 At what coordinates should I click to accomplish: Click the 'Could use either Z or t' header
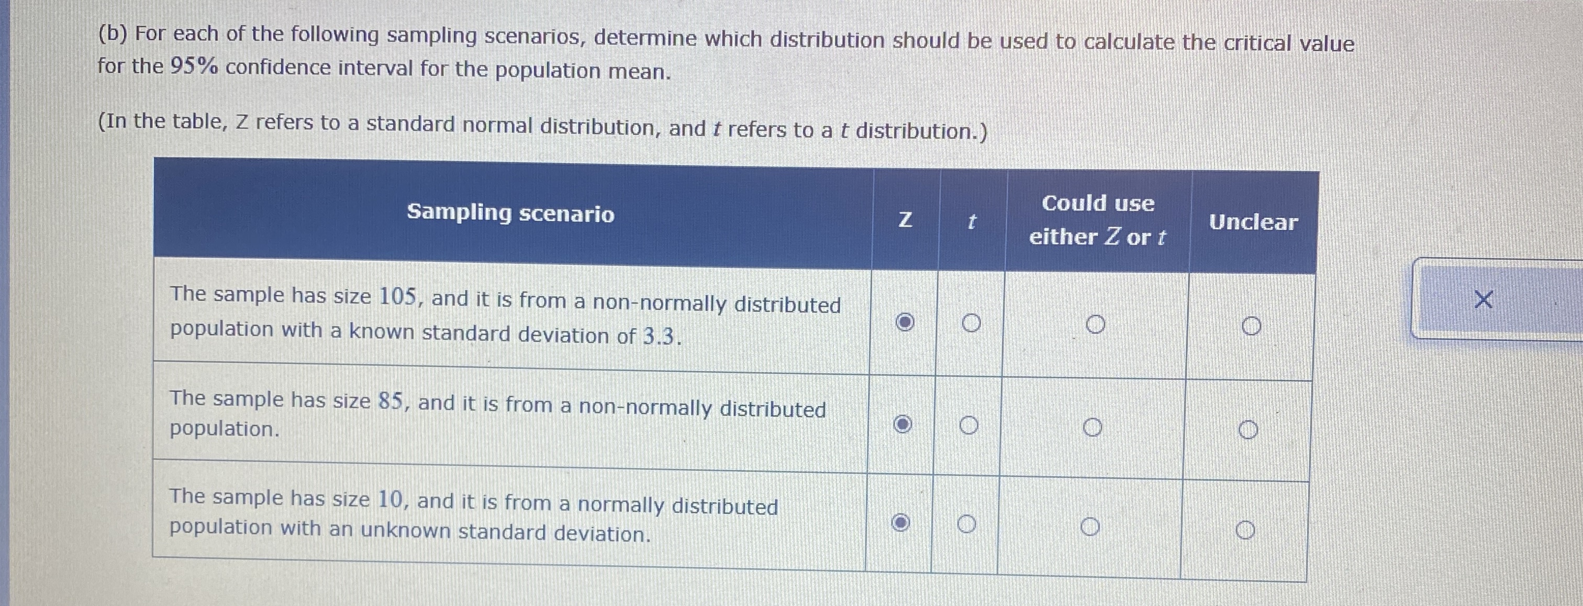tap(1099, 221)
